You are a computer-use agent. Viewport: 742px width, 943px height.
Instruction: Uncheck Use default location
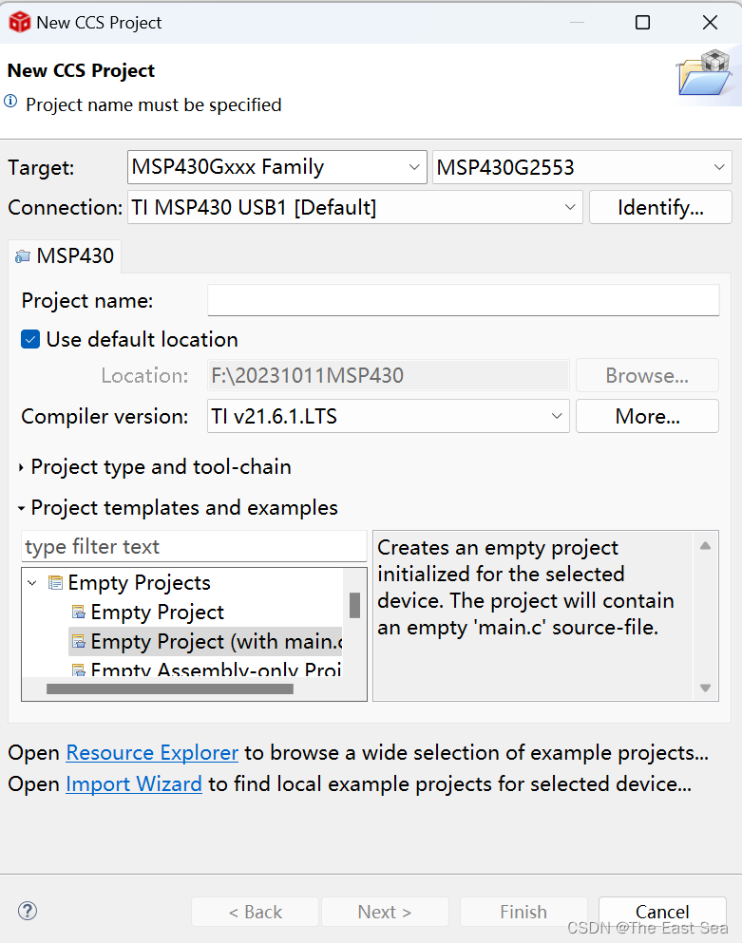click(29, 339)
